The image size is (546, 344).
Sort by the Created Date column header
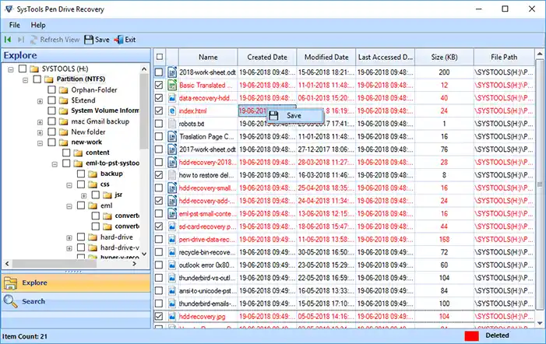click(x=267, y=57)
